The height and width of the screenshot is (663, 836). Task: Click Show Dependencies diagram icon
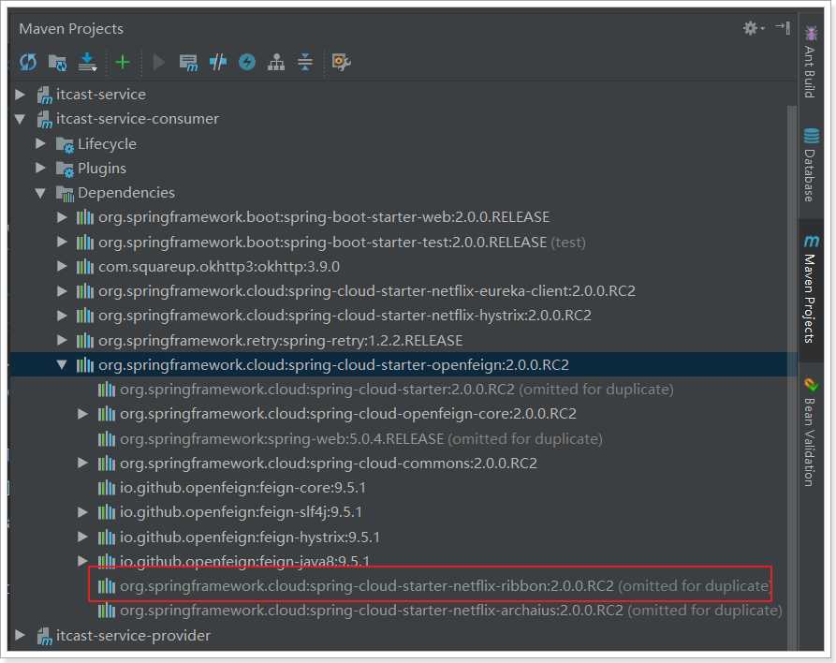[x=275, y=63]
